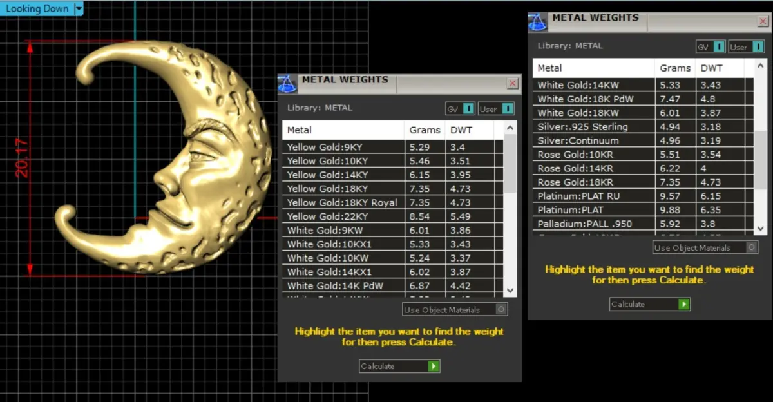The width and height of the screenshot is (773, 402).
Task: Select White Gold:9KW row
Action: click(x=393, y=230)
